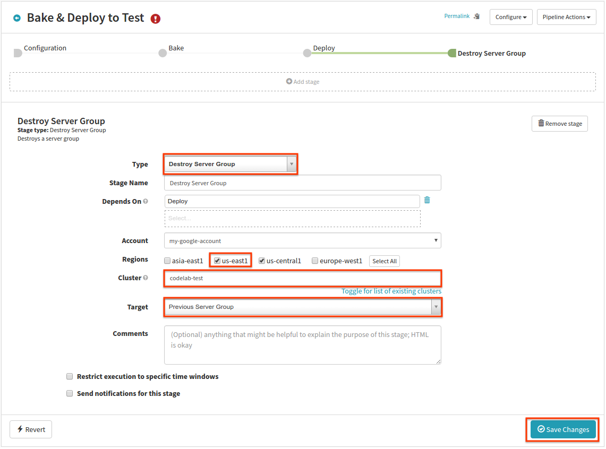
Task: Click the Stage Name input field
Action: (303, 183)
